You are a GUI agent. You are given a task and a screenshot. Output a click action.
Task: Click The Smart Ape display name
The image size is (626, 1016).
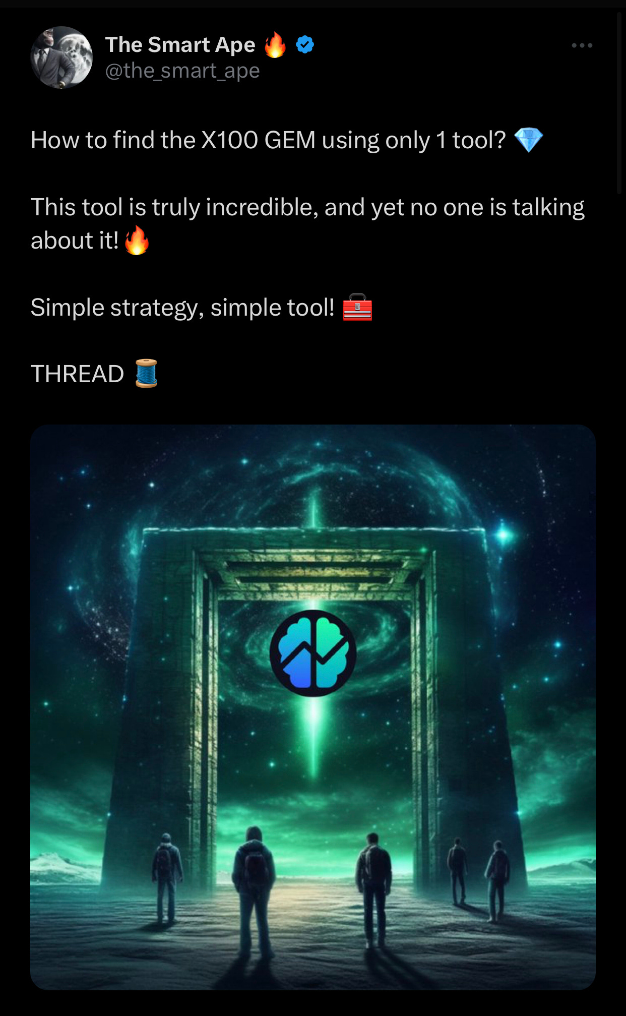click(x=180, y=45)
